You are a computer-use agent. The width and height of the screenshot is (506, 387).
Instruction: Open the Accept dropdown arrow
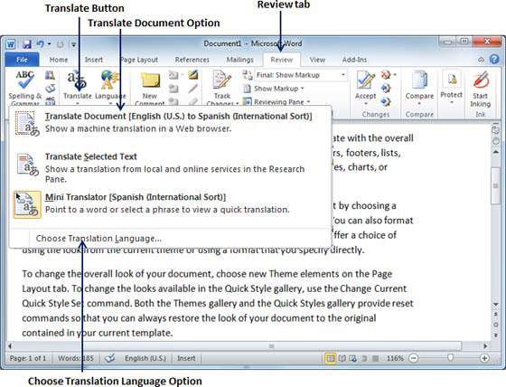coord(366,104)
